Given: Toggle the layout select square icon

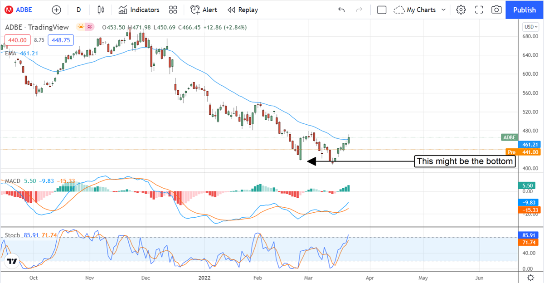Looking at the screenshot, I should click(x=382, y=10).
